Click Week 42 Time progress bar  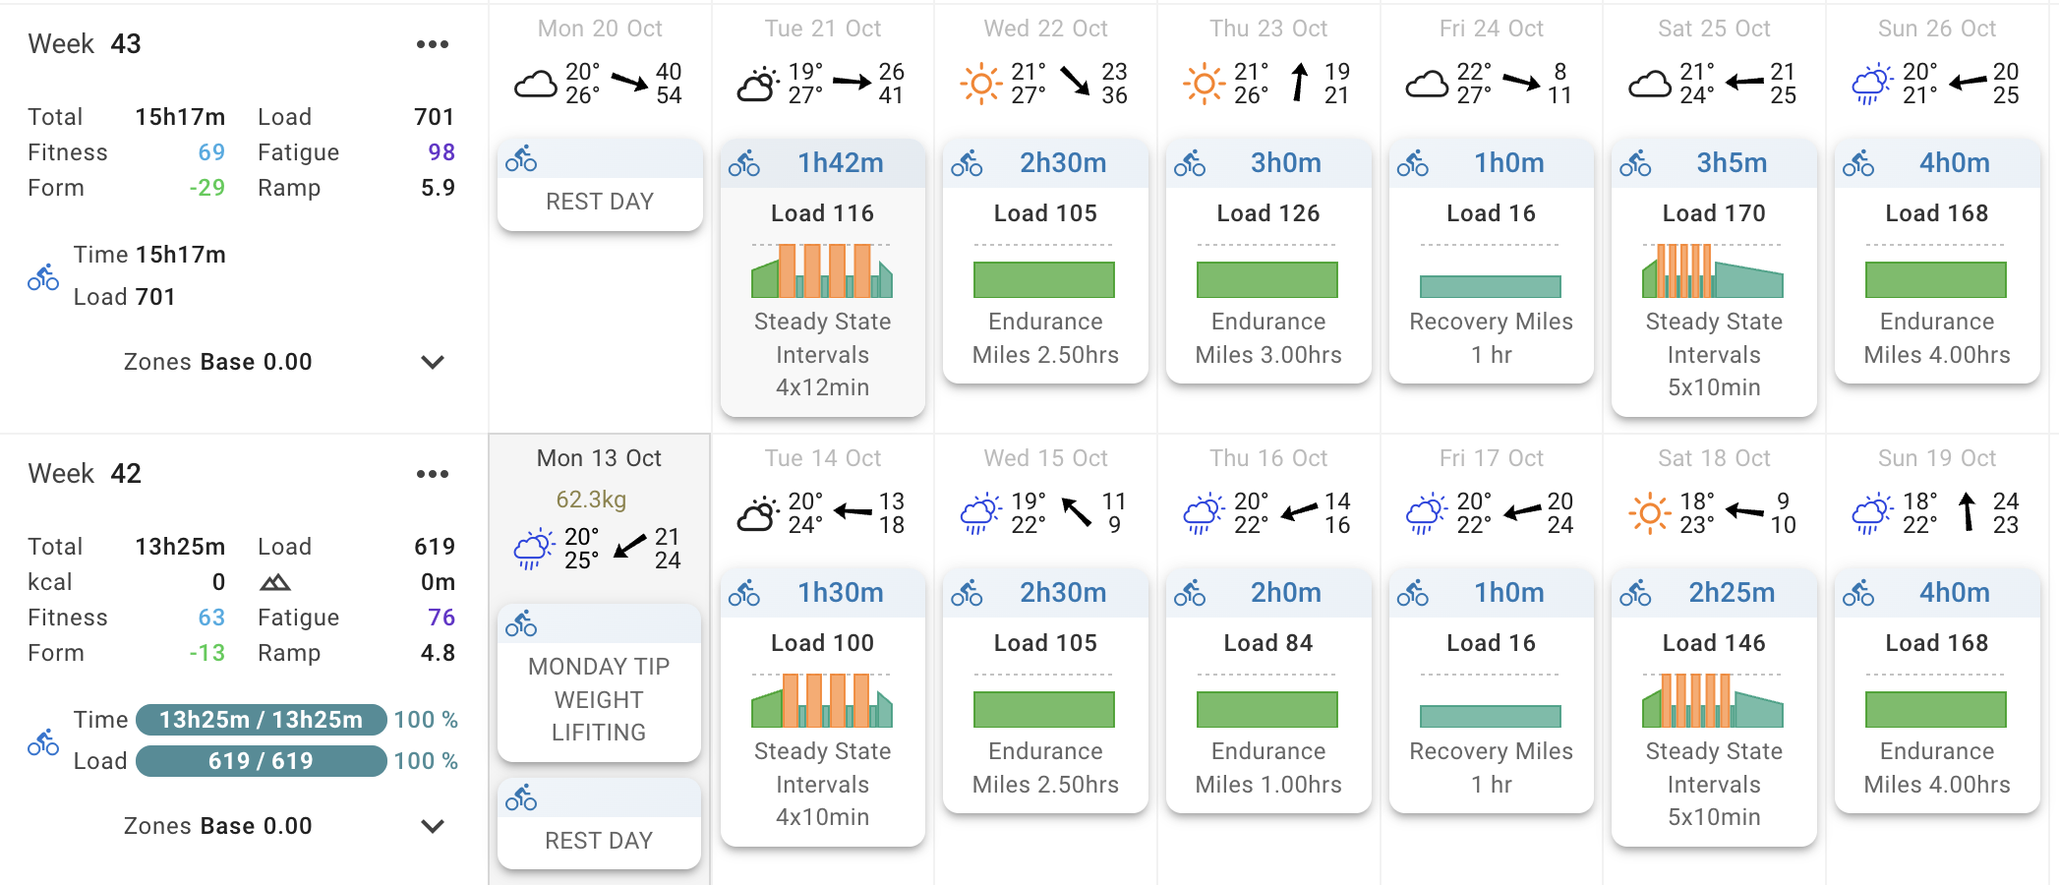tap(262, 720)
